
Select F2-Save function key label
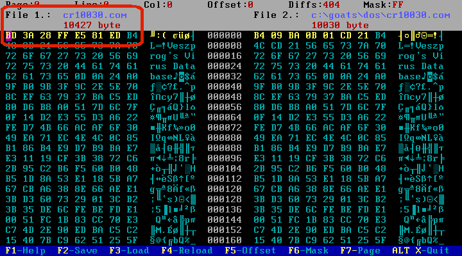coord(77,250)
